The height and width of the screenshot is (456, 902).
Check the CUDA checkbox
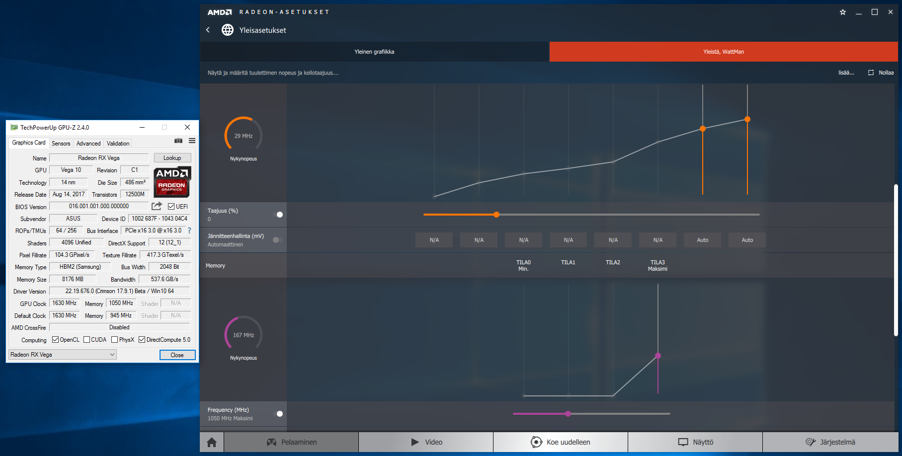(86, 340)
